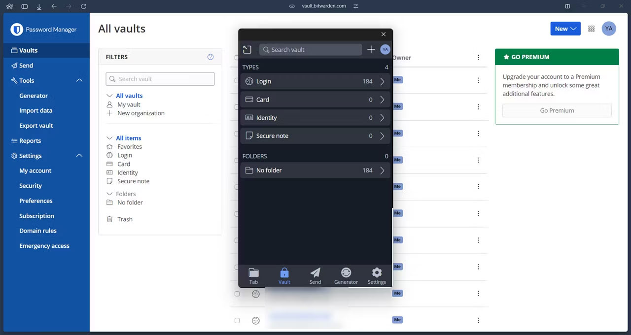Go back in browser toolbar
Screen dimensions: 631x335
click(x=54, y=6)
